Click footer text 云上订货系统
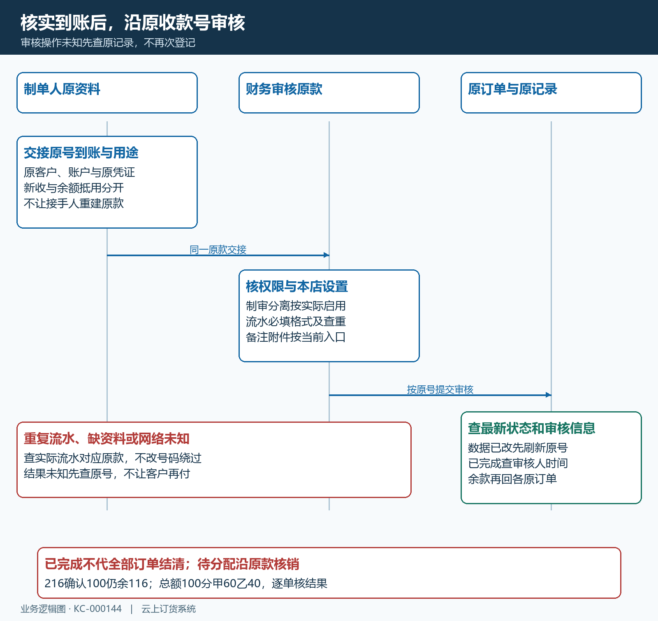658x621 pixels. [169, 609]
